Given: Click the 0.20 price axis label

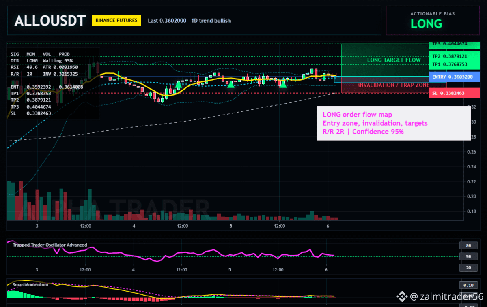Looking at the screenshot, I should tap(471, 196).
